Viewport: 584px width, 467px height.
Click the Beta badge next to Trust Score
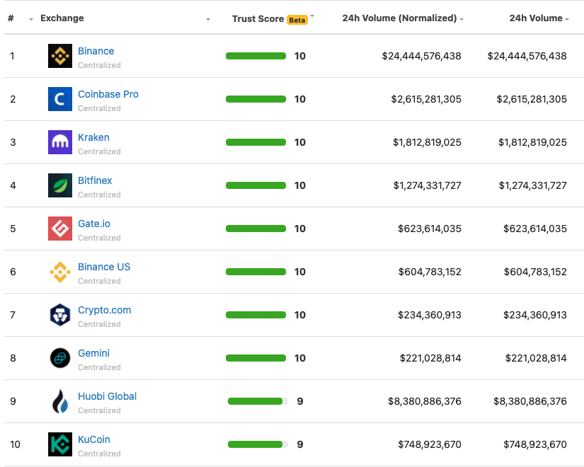pos(297,20)
